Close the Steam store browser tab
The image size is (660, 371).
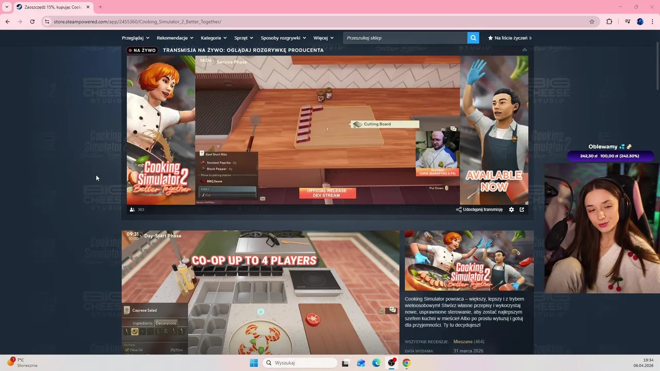tap(88, 7)
